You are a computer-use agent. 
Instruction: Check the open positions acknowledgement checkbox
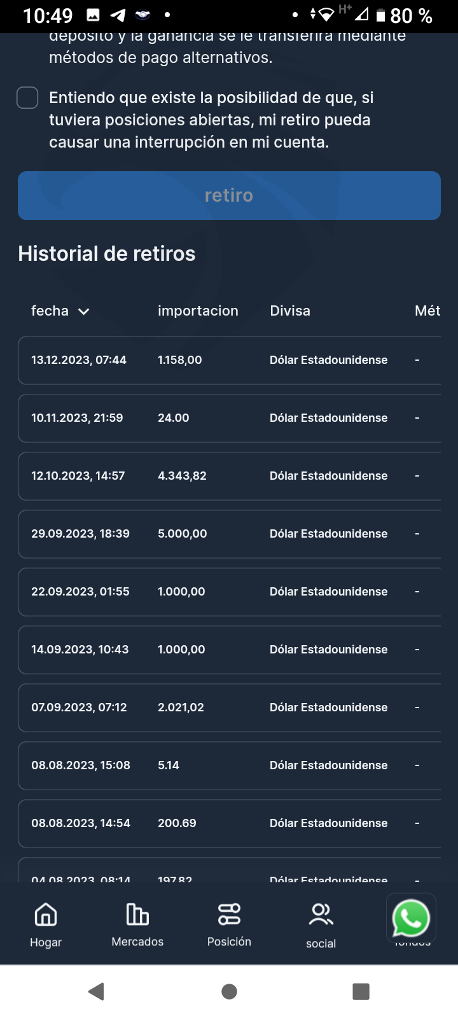27,98
